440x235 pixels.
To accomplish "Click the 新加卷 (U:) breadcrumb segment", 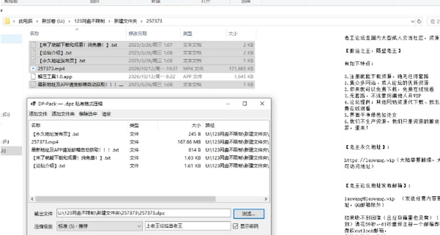I will [53, 21].
